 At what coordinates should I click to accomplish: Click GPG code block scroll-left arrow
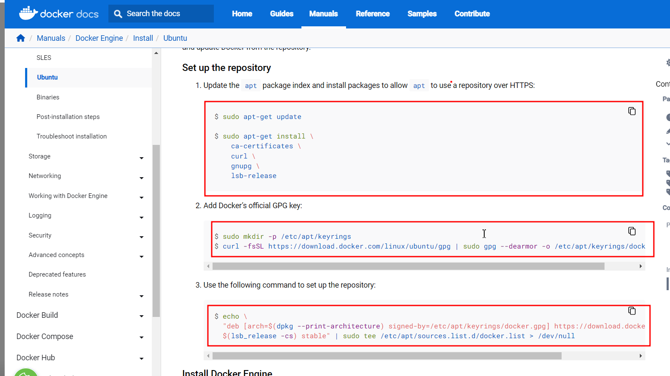coord(208,266)
